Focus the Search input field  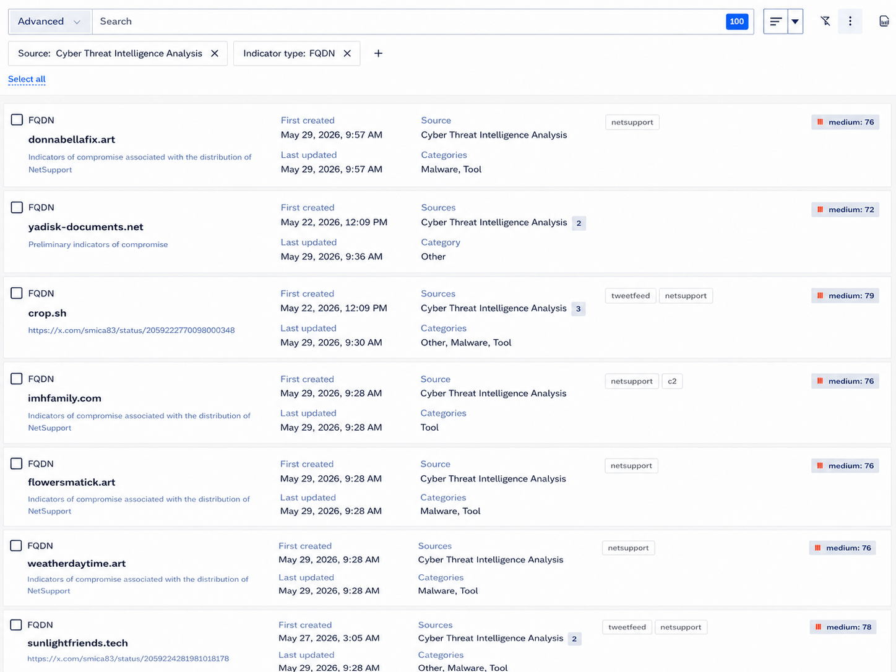click(x=408, y=22)
